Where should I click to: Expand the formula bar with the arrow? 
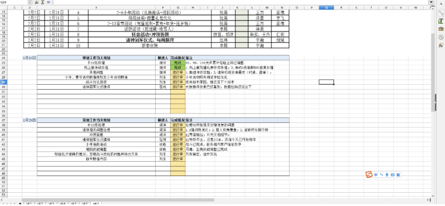click(x=431, y=2)
